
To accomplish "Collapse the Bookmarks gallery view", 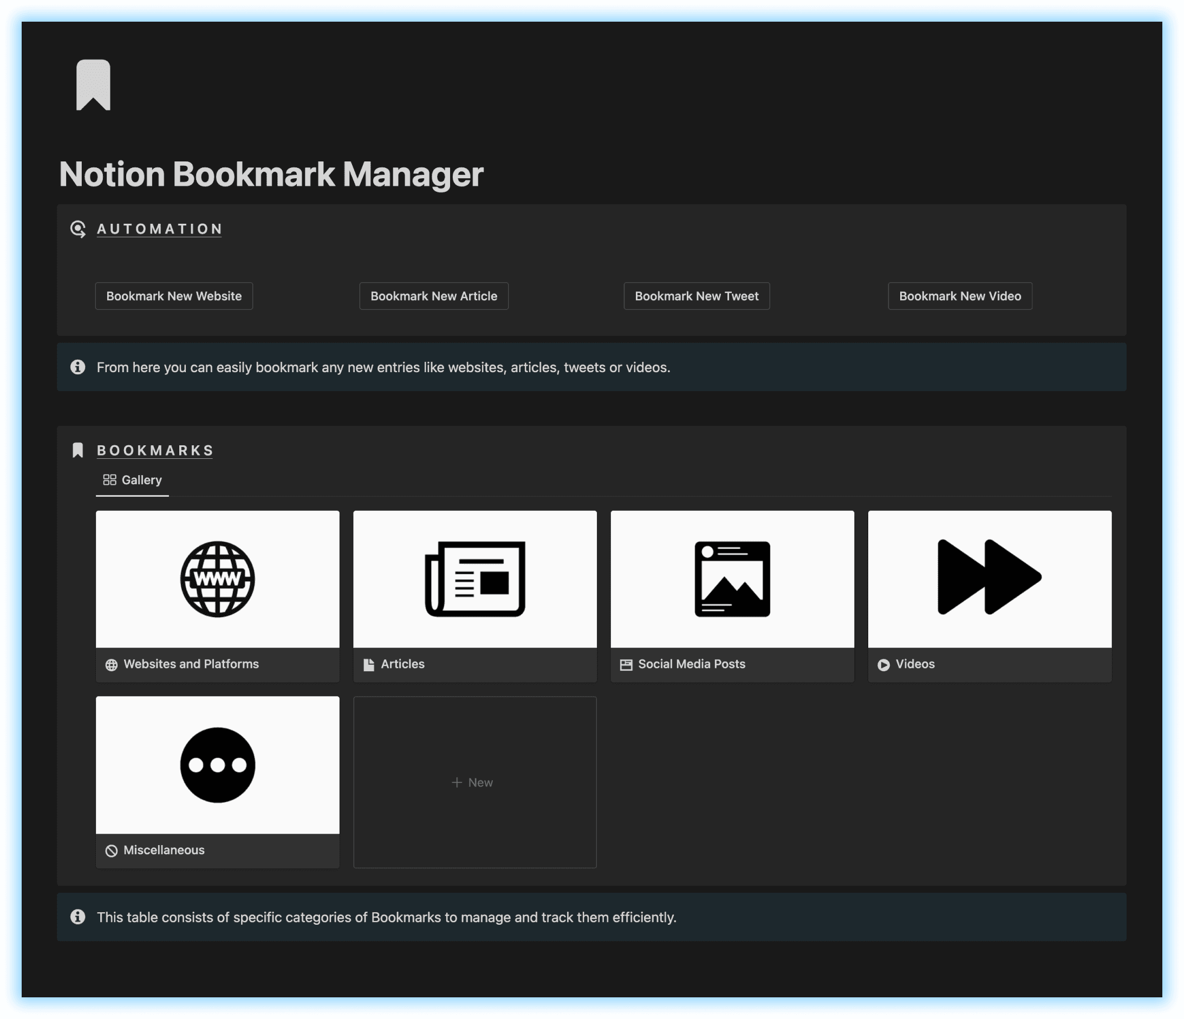I will pyautogui.click(x=80, y=450).
